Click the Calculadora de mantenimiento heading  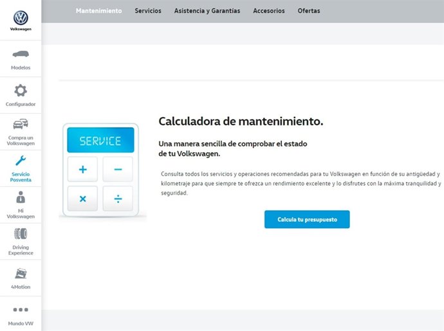coord(241,121)
